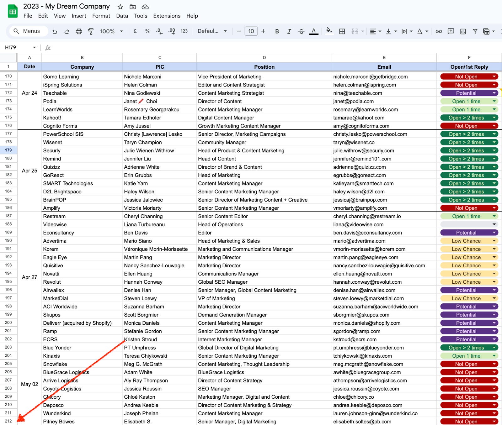The height and width of the screenshot is (425, 502).
Task: Toggle bold formatting
Action: (277, 31)
